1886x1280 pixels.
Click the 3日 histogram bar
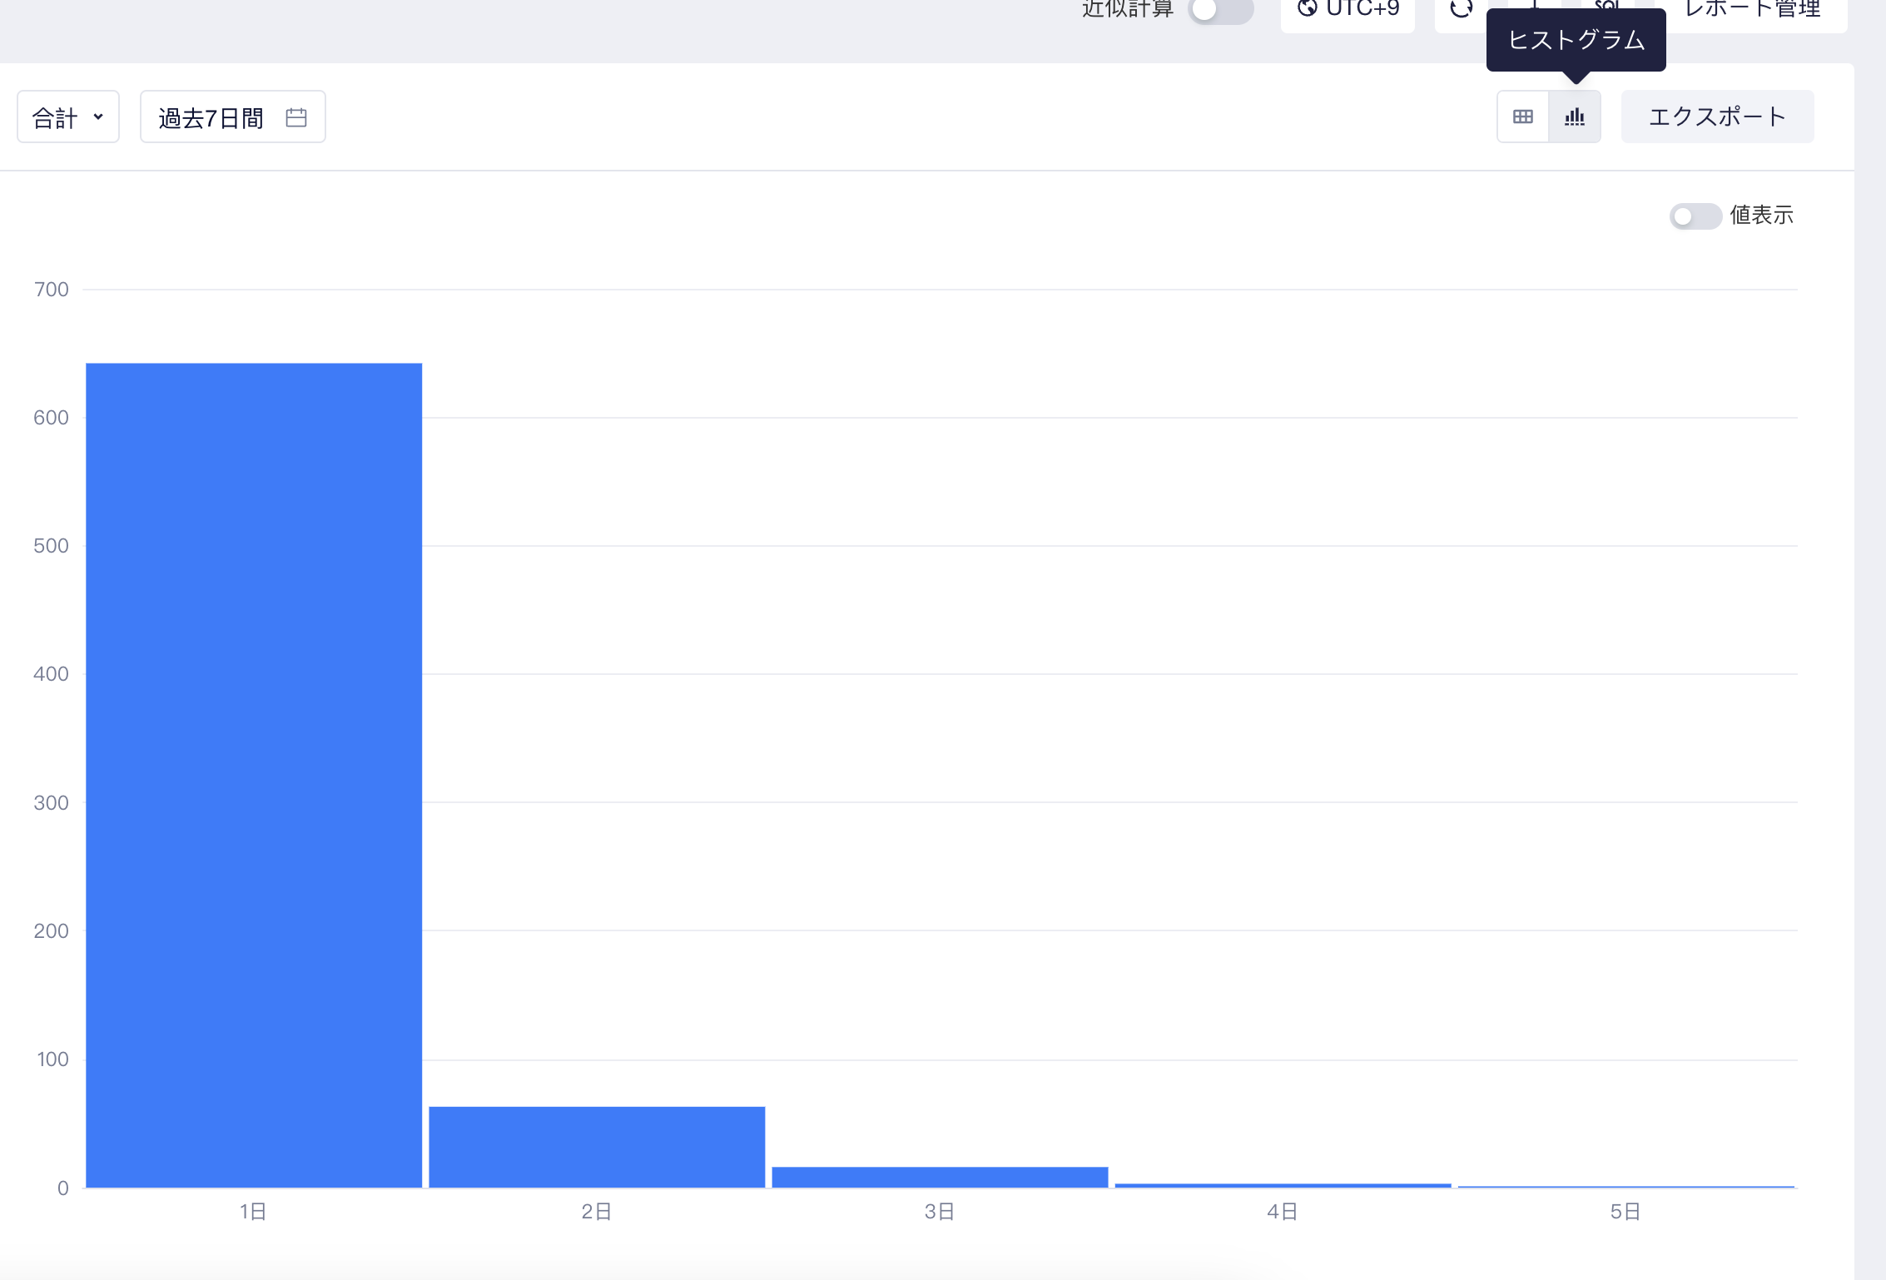[x=940, y=1177]
